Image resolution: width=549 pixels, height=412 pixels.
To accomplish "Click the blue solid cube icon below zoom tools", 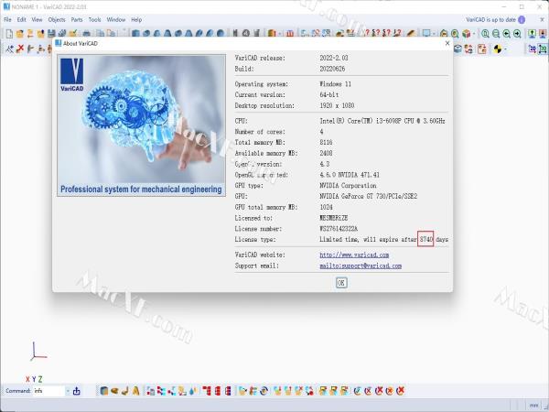I will pyautogui.click(x=458, y=49).
